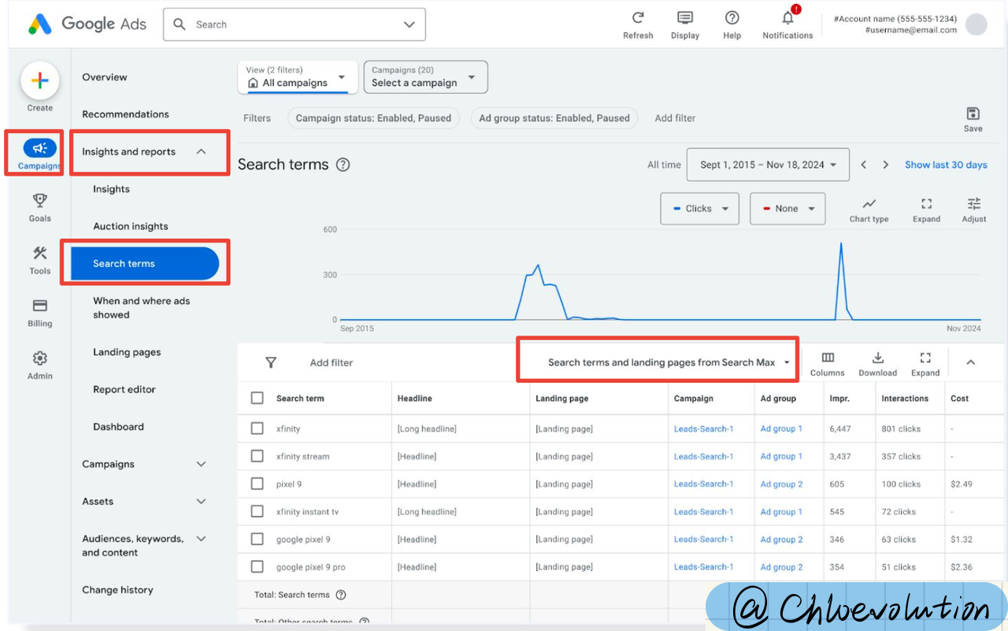
Task: Click the help icon beside Search terms title
Action: point(343,165)
